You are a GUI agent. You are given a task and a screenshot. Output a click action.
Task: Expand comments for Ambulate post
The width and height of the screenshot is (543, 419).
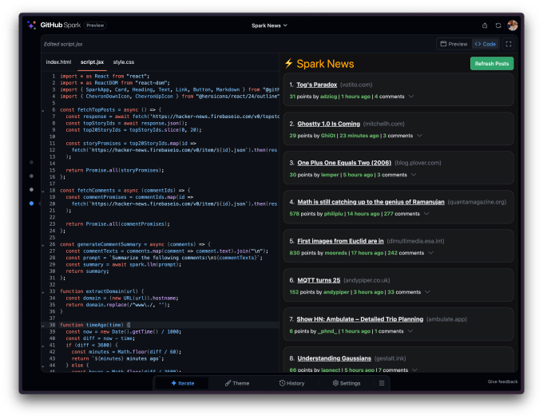[x=410, y=330]
